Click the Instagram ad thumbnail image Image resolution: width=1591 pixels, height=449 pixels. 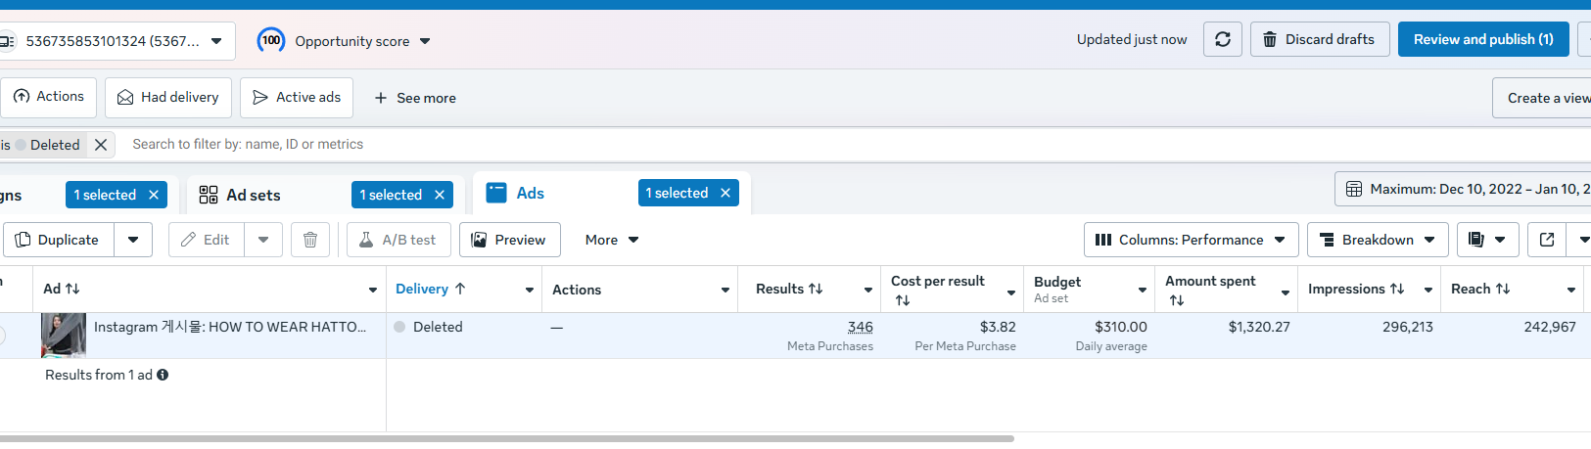pyautogui.click(x=64, y=336)
